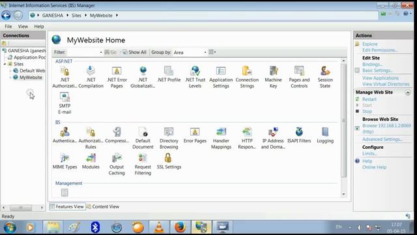Open Pages and Controls feature
The width and height of the screenshot is (417, 235).
(299, 77)
